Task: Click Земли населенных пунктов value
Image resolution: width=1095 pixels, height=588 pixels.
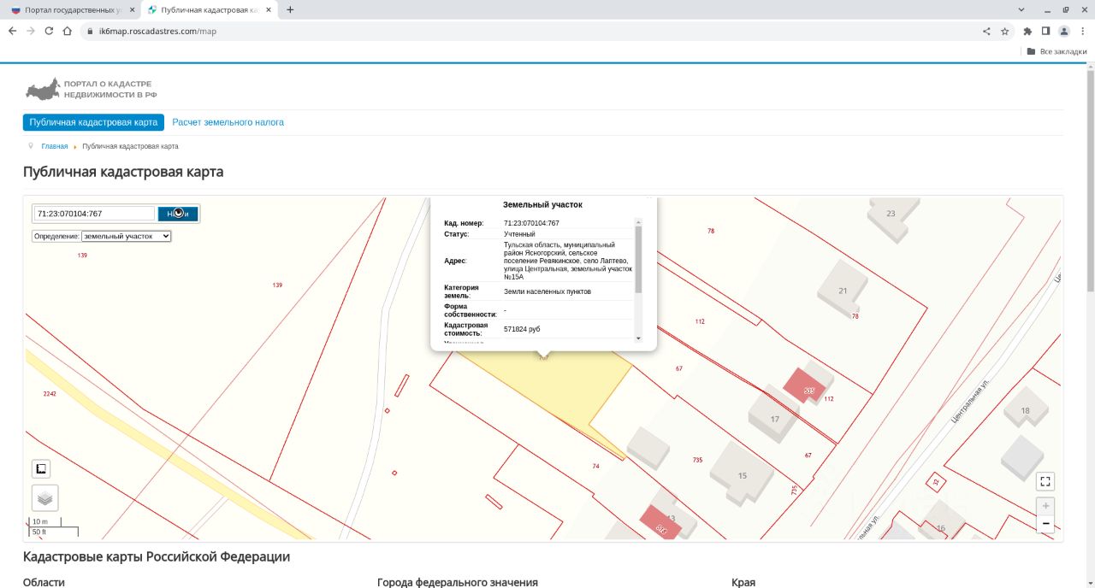Action: tap(547, 291)
